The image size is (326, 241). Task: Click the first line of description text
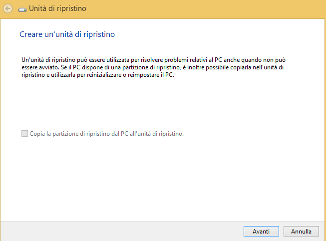(153, 60)
